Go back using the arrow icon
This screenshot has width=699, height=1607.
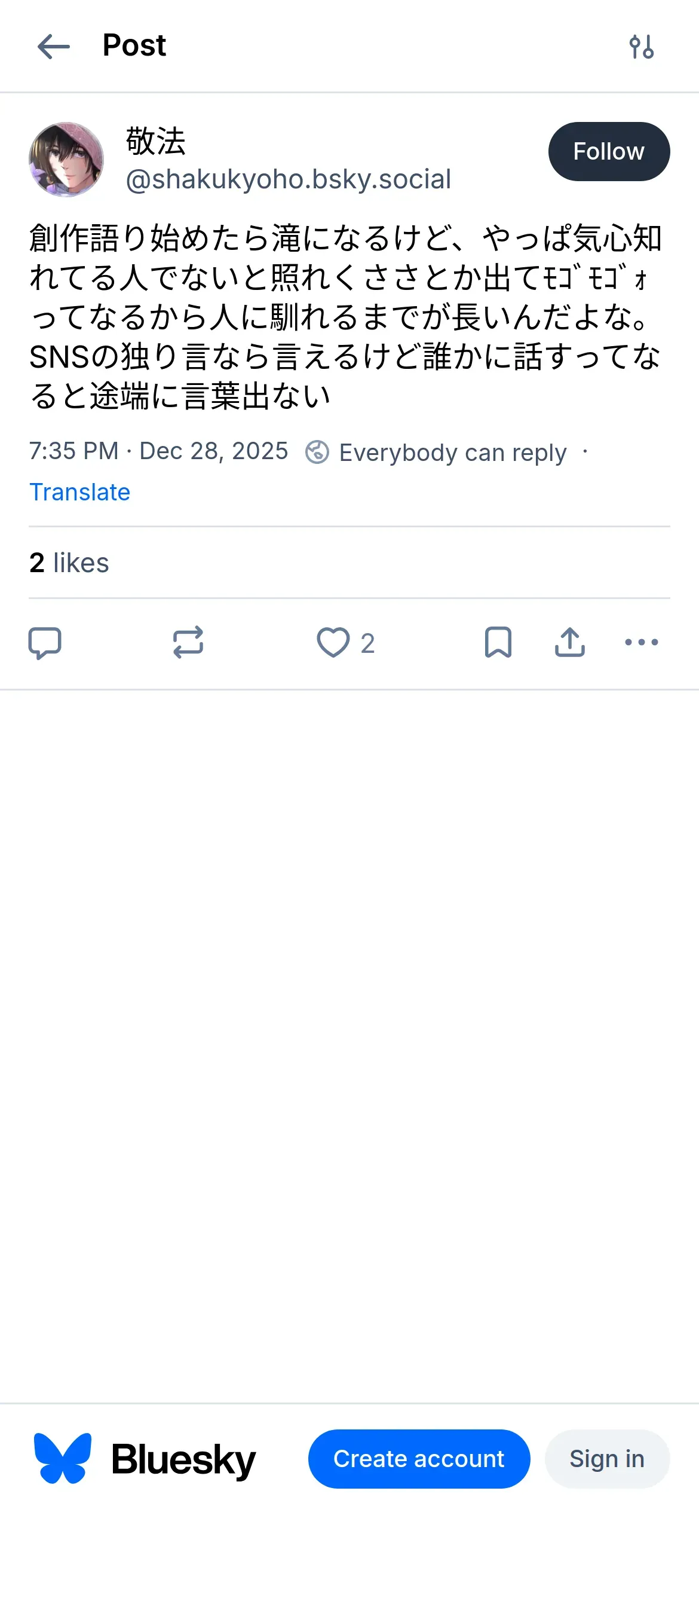click(54, 47)
